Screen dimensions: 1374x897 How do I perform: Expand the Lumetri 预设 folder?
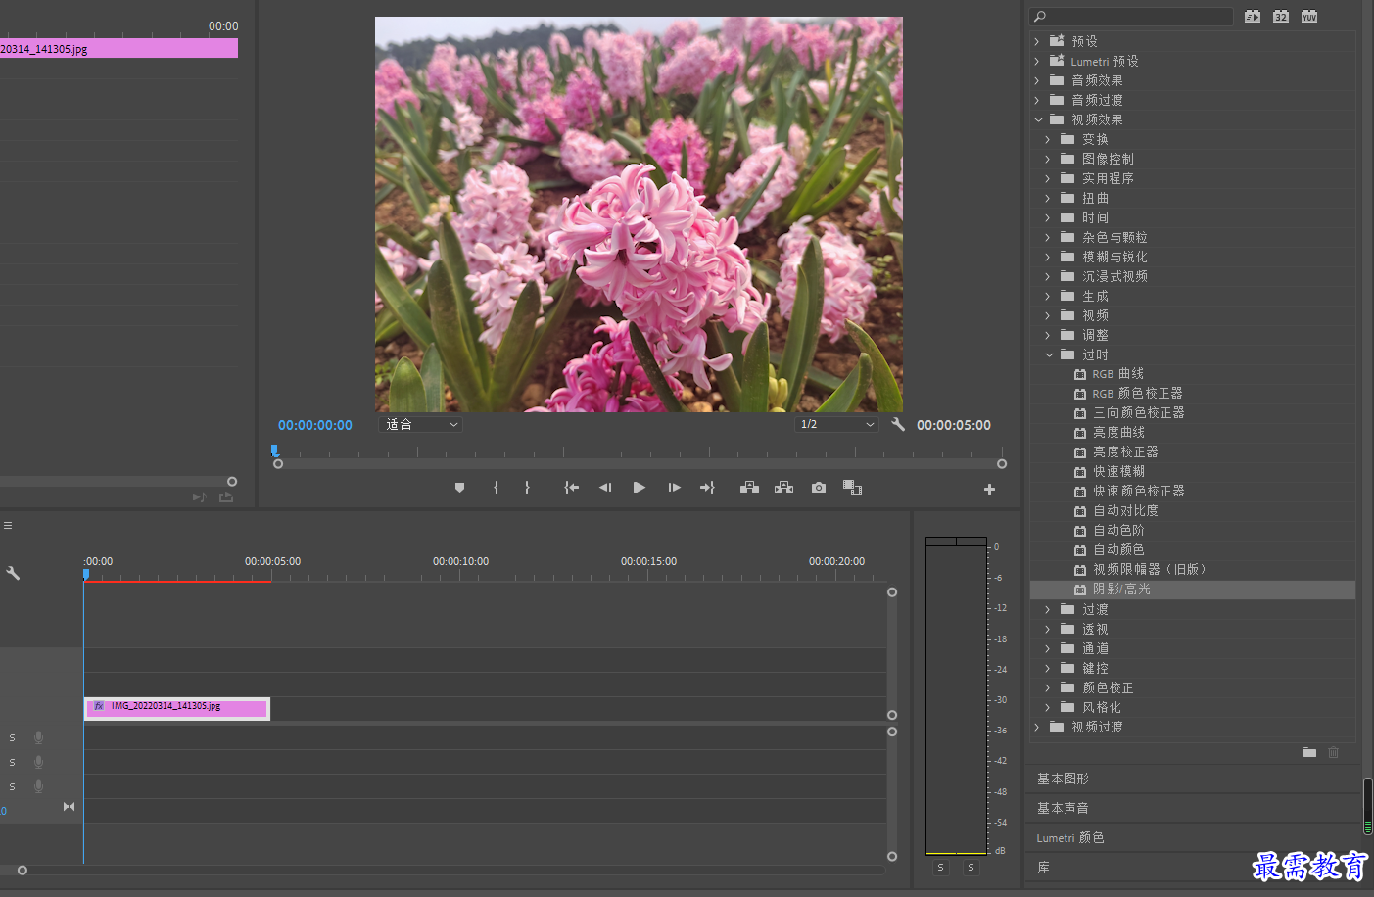click(1037, 61)
